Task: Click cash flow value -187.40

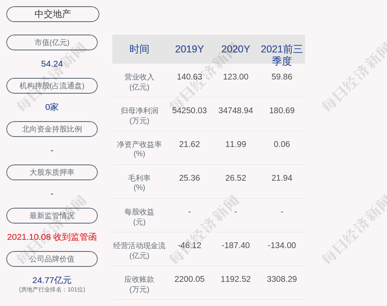Action: coord(236,245)
